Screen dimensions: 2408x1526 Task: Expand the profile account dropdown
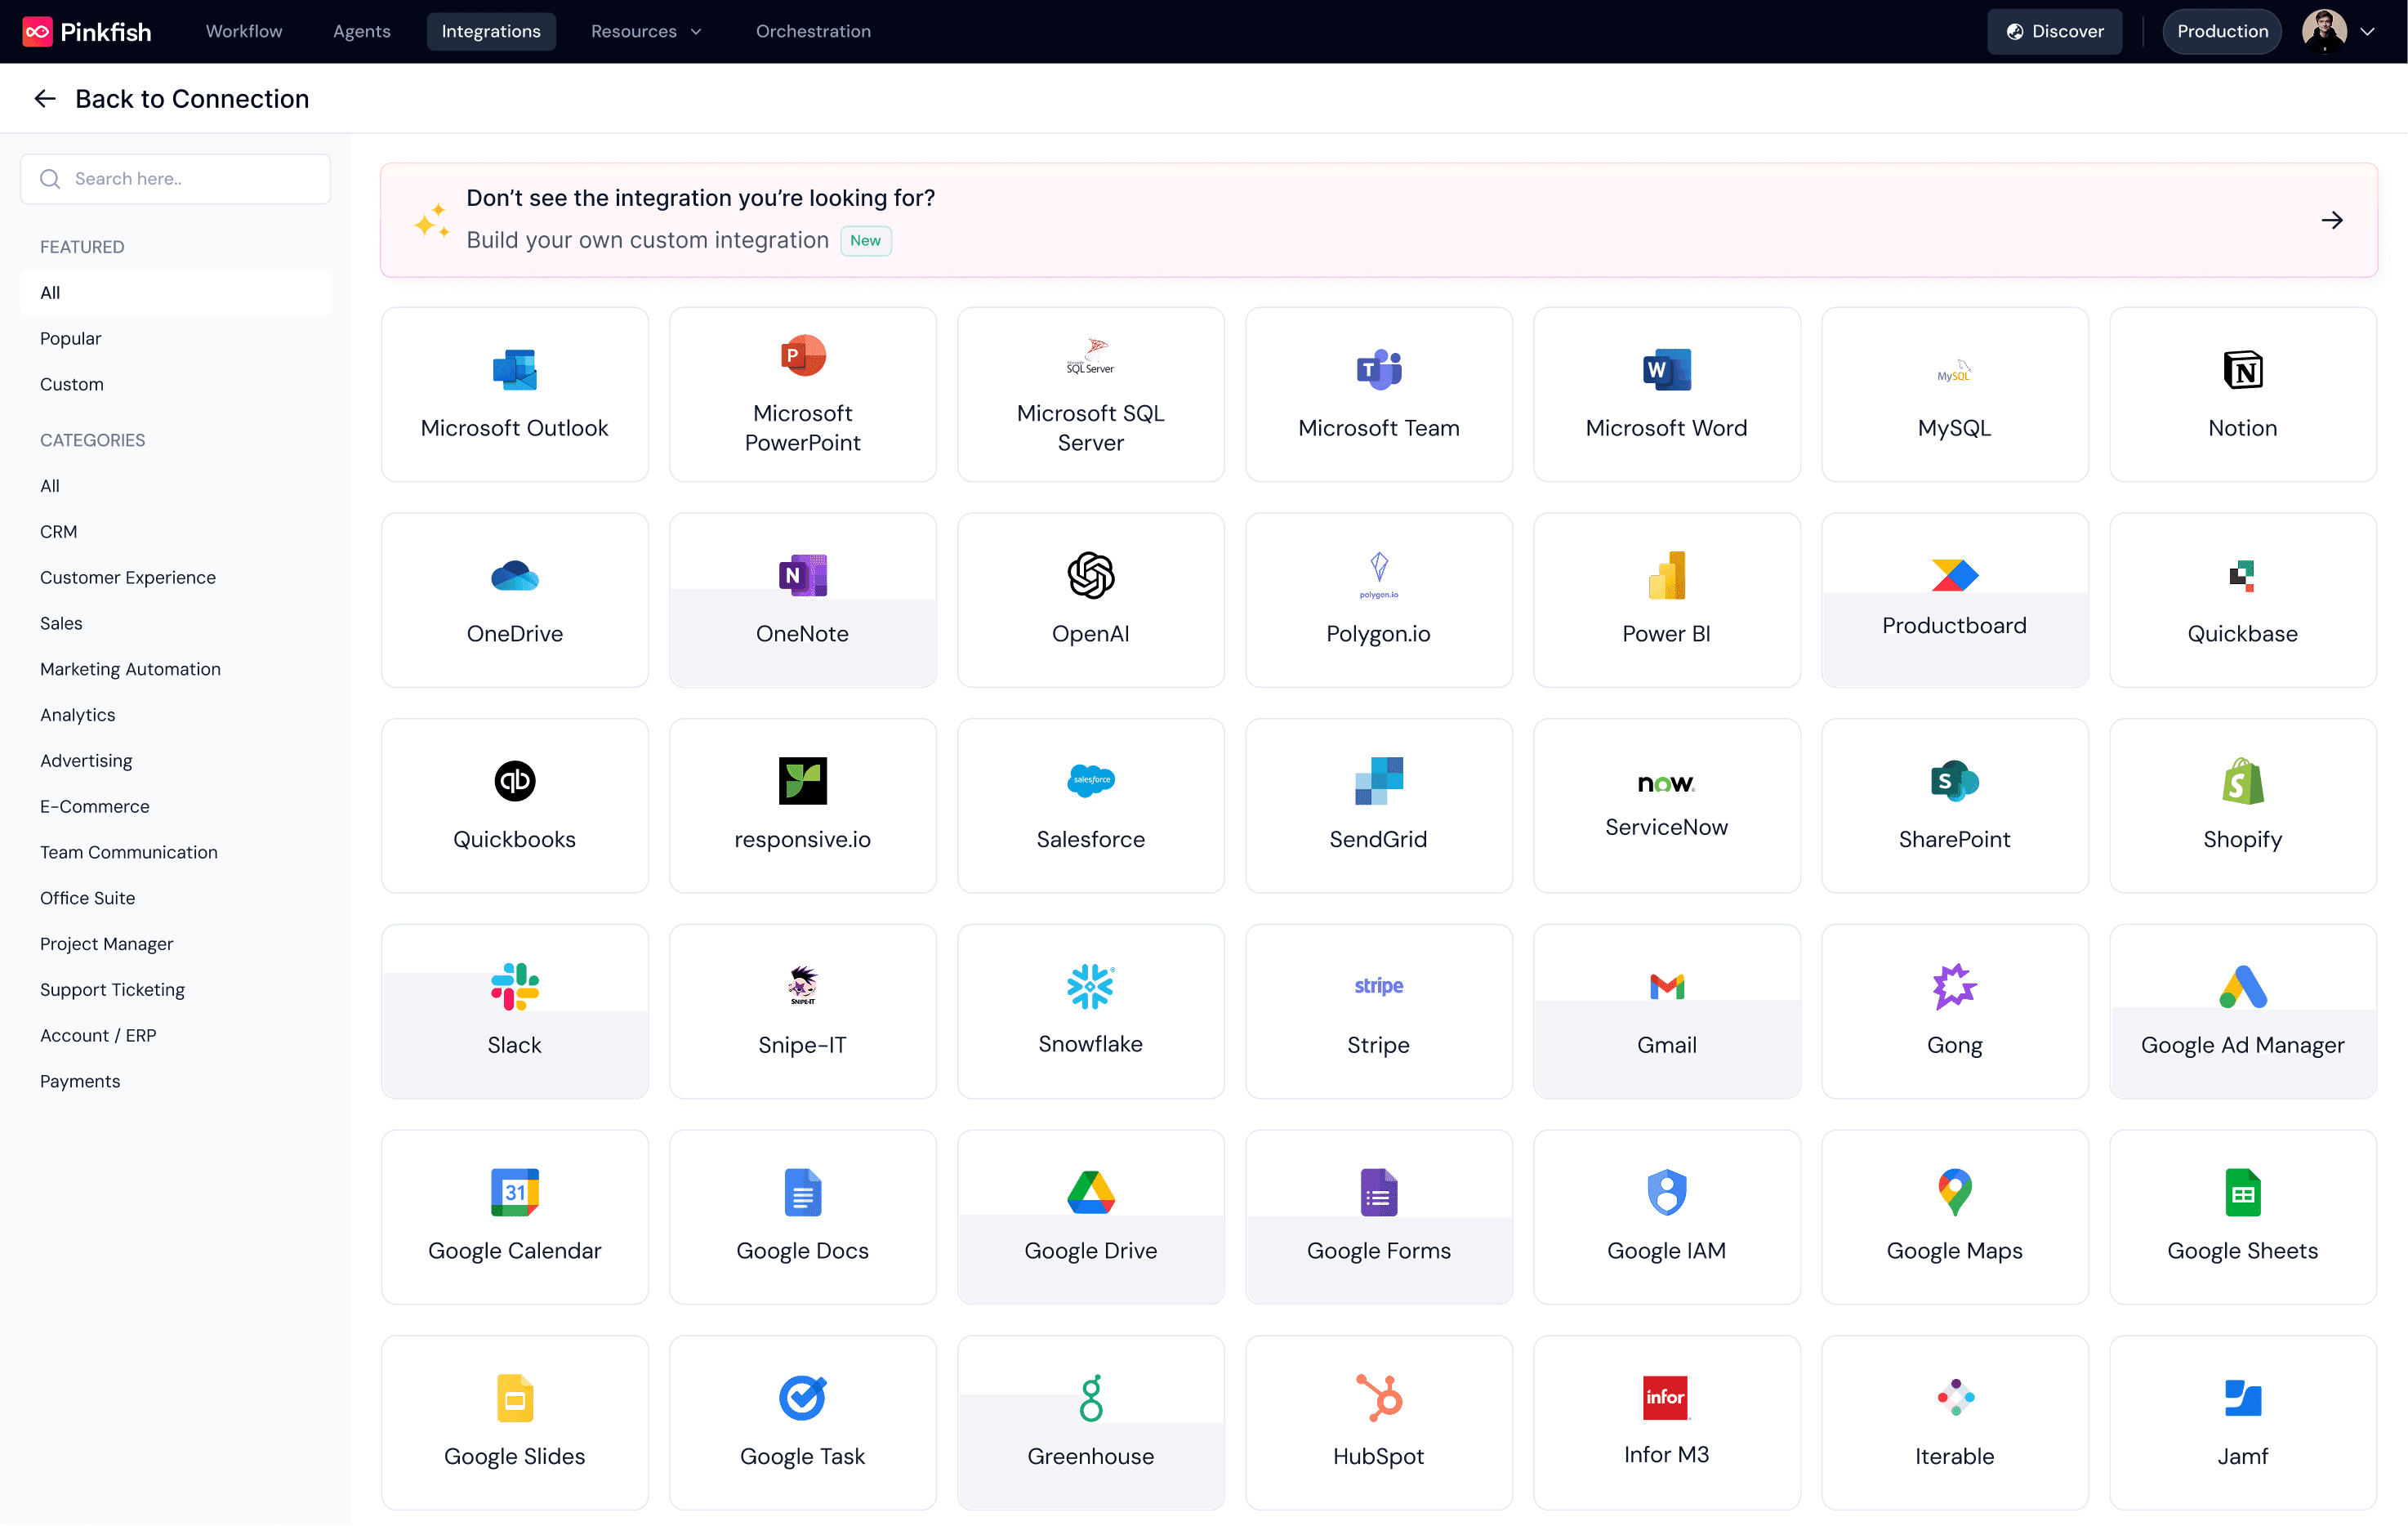click(2338, 31)
